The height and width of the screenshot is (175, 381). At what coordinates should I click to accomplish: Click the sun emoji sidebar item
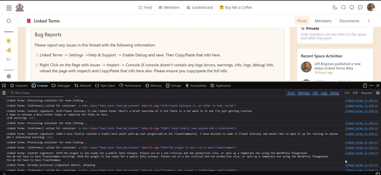coord(9,41)
